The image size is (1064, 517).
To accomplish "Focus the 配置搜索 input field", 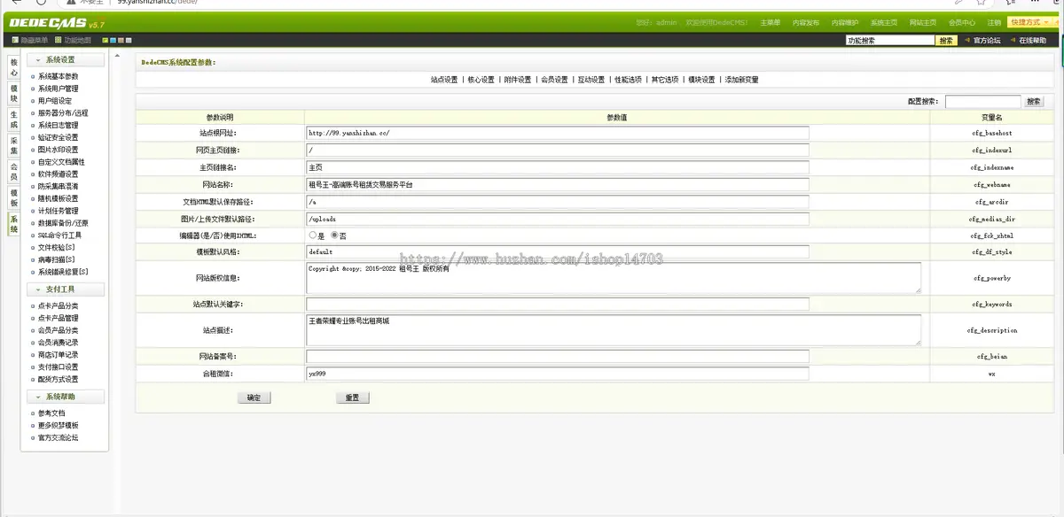I will (983, 102).
